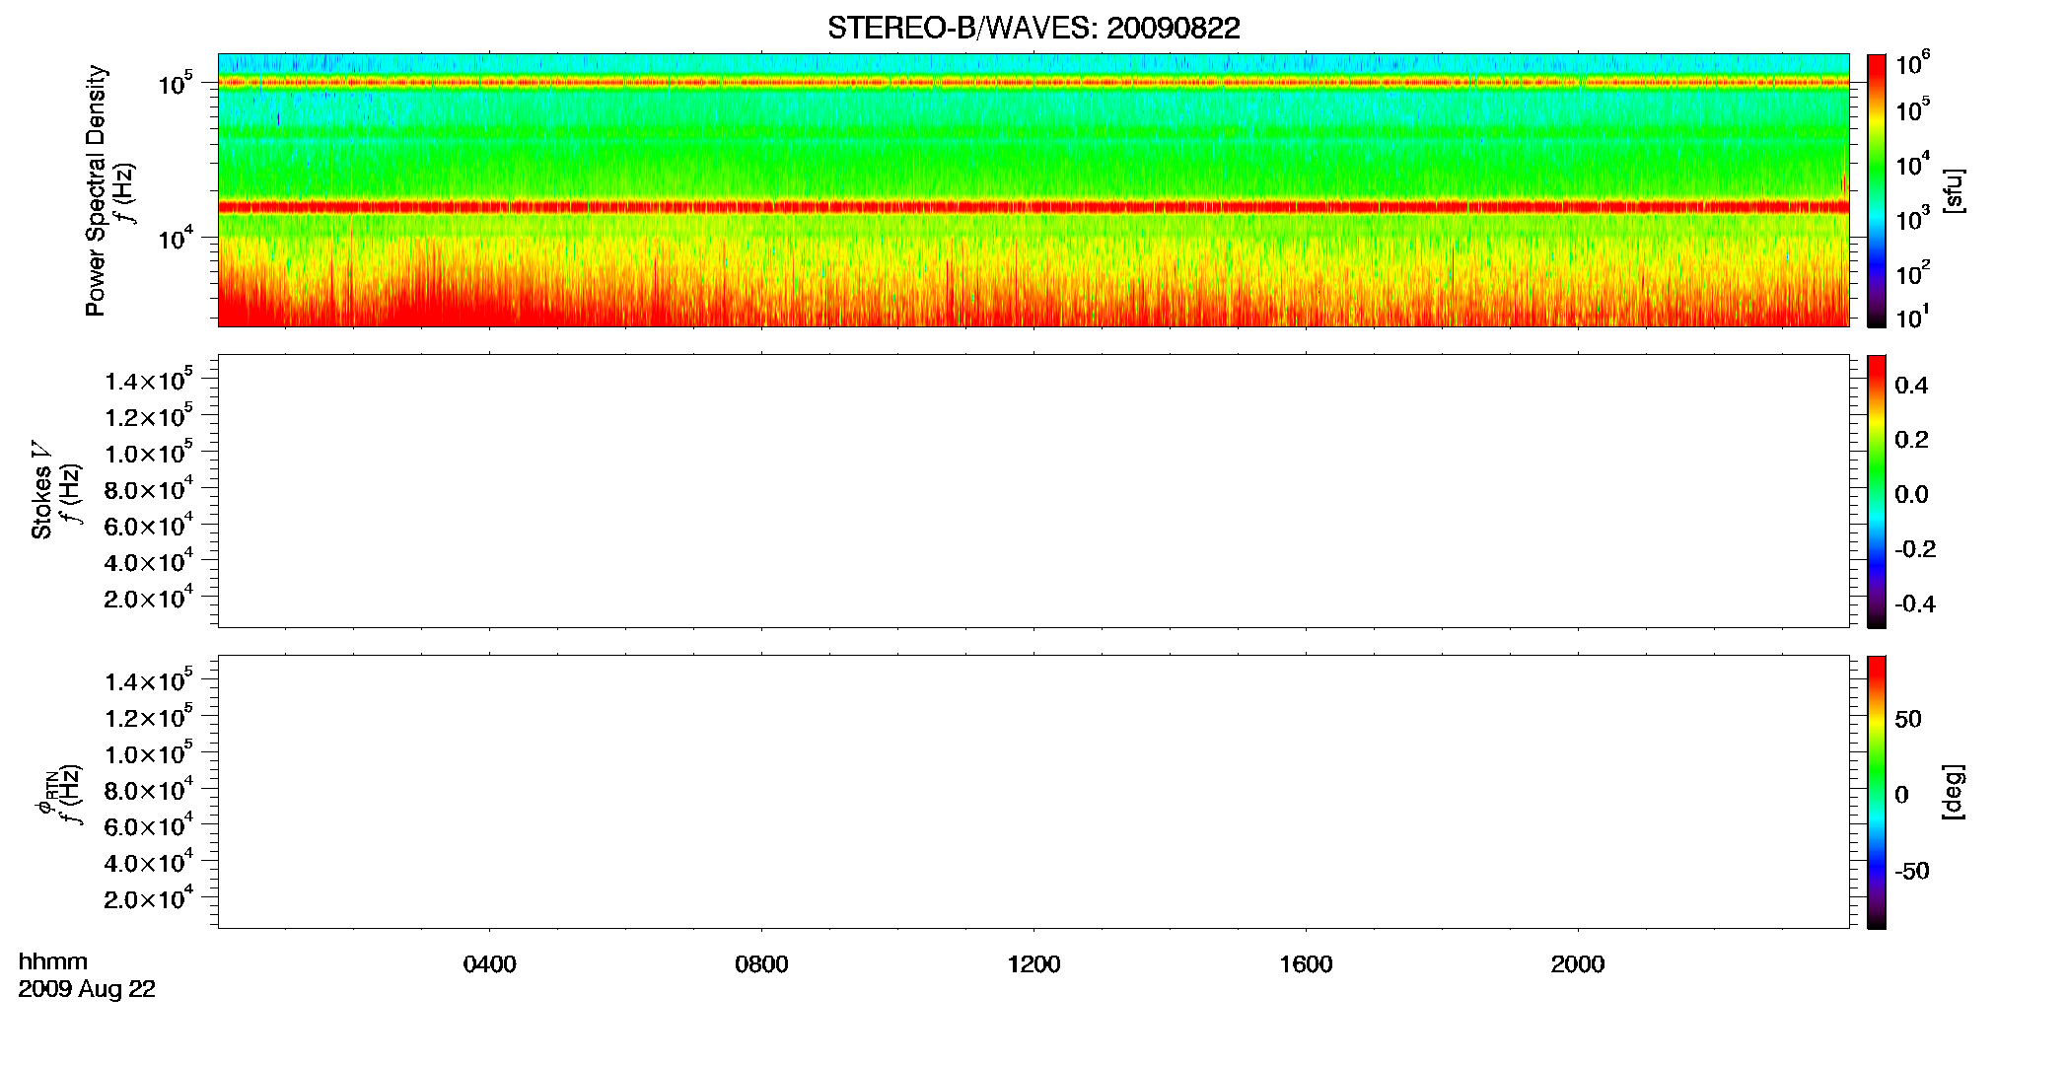
Task: Click the phi RTN degree colorbar
Action: click(x=1877, y=792)
